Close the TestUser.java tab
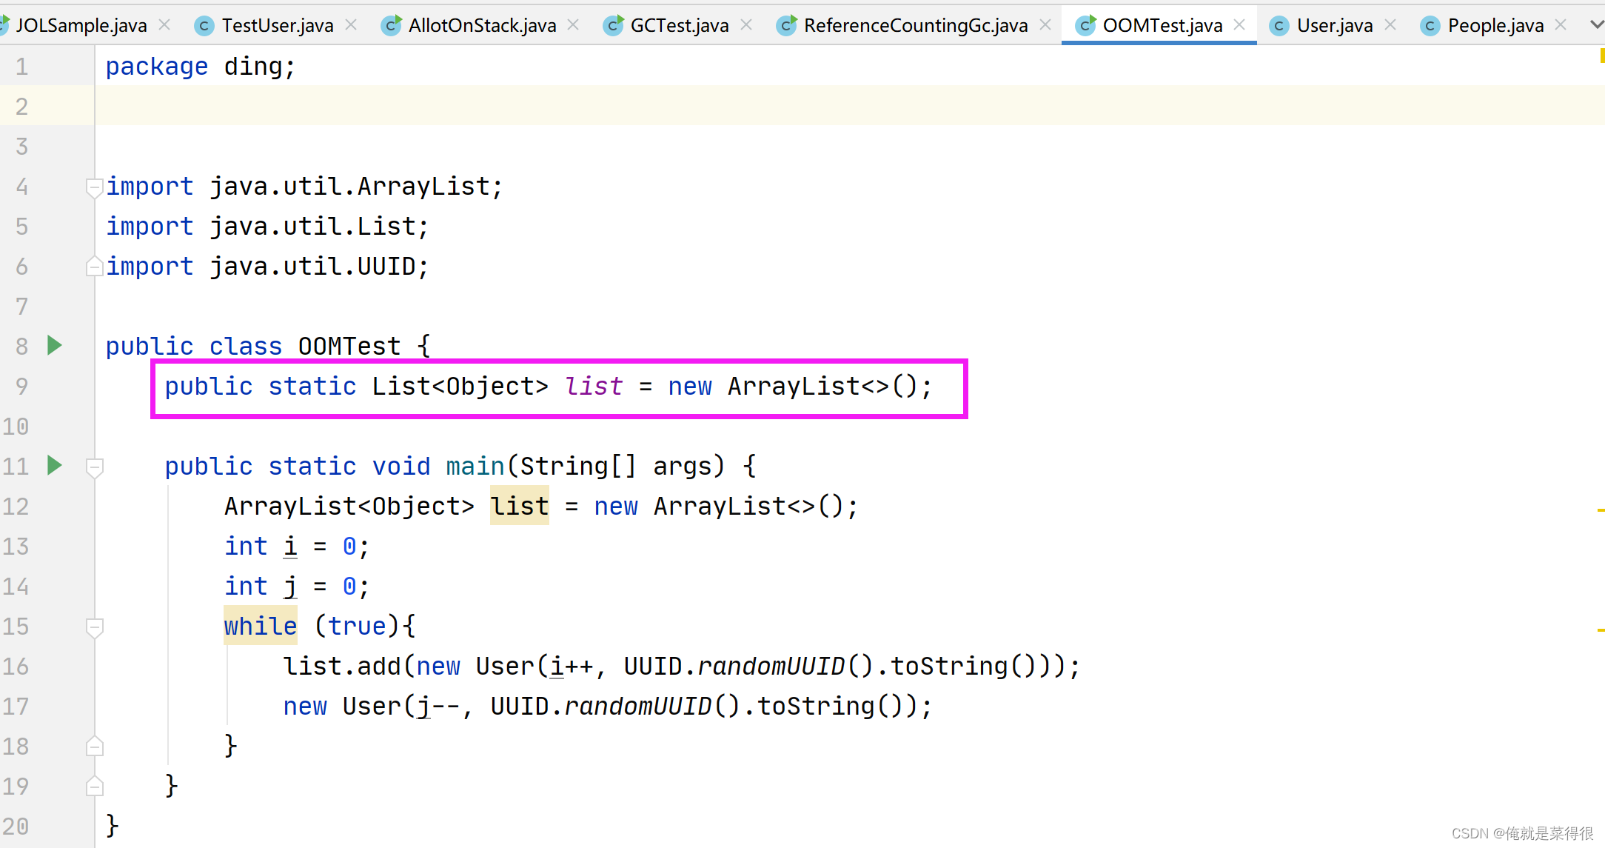 352,25
